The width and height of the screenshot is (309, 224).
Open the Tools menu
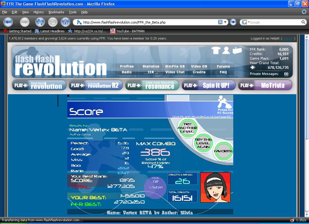pyautogui.click(x=72, y=12)
